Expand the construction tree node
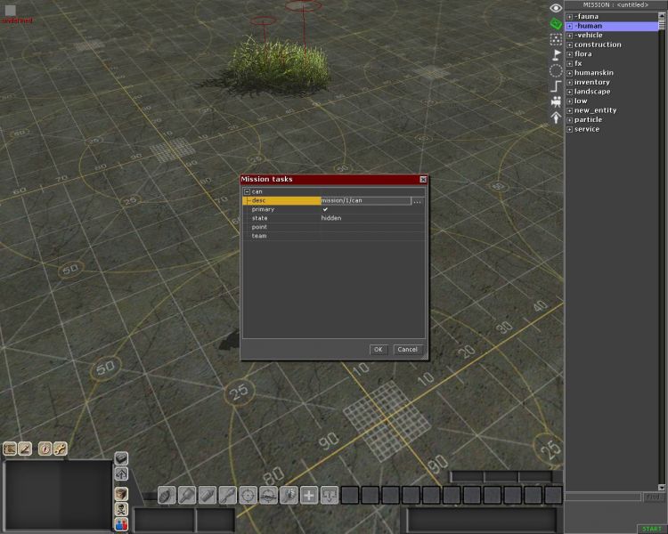Viewport: 668px width, 534px height. 570,44
